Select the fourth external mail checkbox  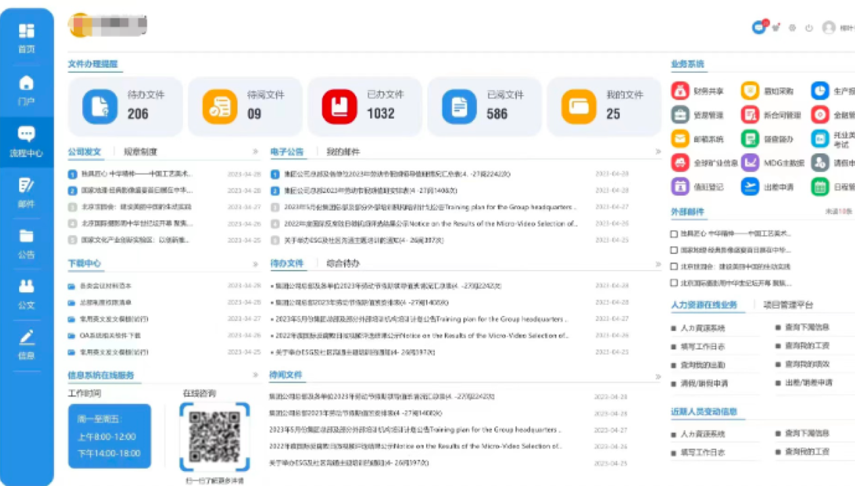click(673, 283)
